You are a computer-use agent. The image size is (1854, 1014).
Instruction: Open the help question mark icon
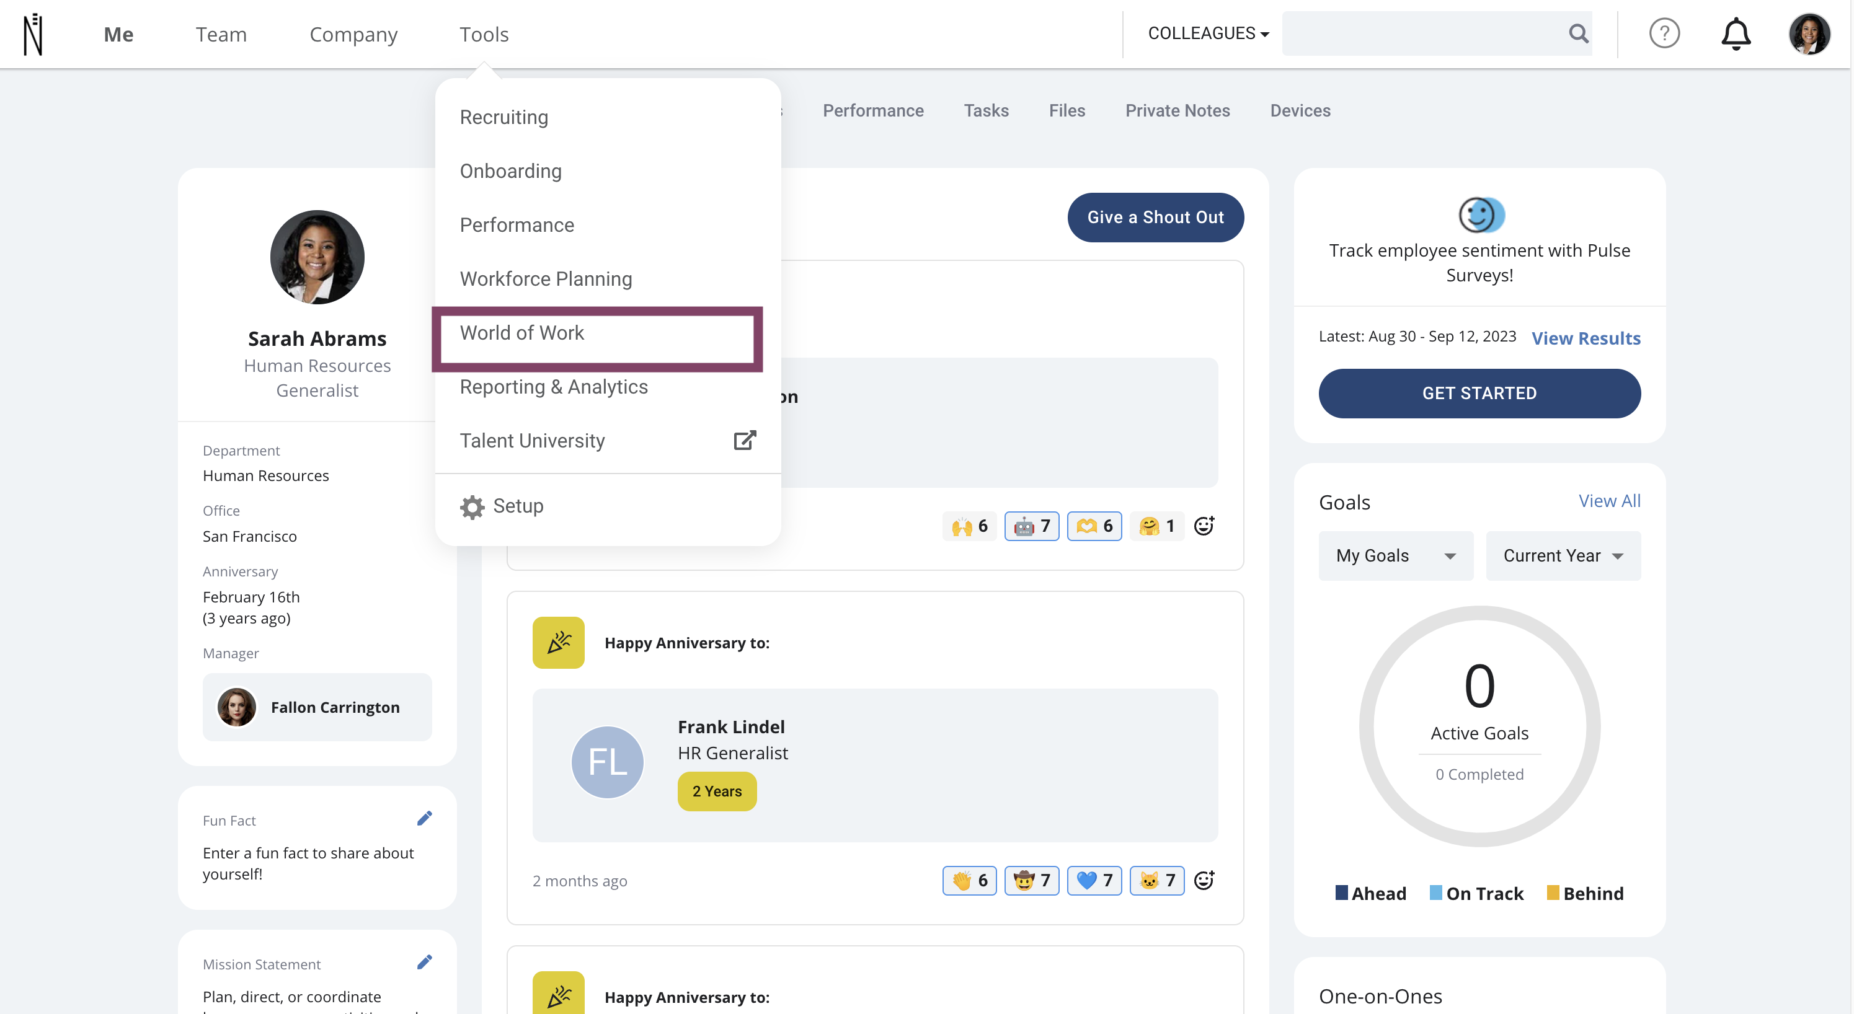tap(1664, 33)
